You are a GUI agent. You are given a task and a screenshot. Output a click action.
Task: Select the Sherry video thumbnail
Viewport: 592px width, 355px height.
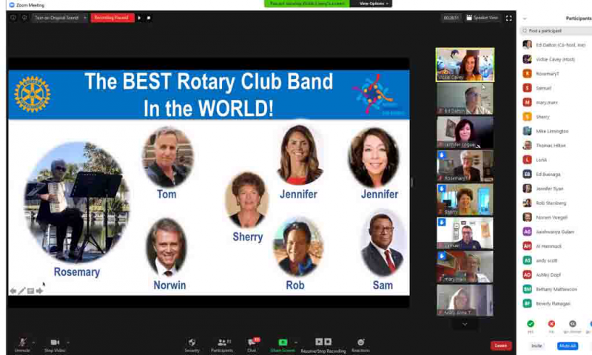click(x=465, y=200)
